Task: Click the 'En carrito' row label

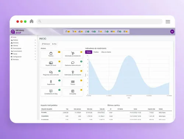Action: (44, 113)
